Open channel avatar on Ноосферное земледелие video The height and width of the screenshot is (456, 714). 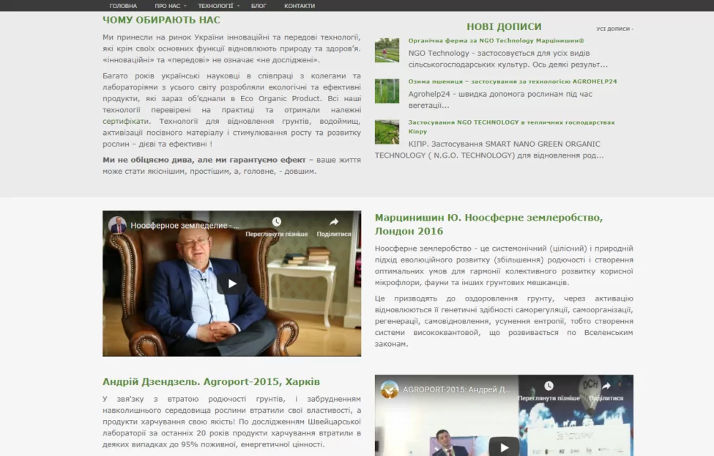[118, 226]
